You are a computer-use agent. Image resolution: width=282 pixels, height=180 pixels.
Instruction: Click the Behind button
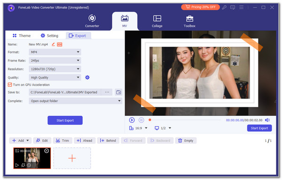click(x=108, y=141)
